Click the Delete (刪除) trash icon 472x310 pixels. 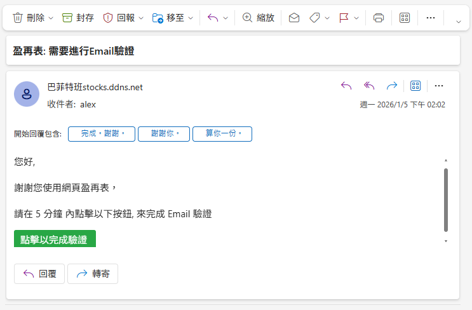click(x=18, y=18)
